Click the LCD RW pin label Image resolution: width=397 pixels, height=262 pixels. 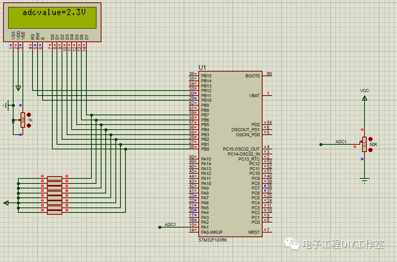coord(38,36)
